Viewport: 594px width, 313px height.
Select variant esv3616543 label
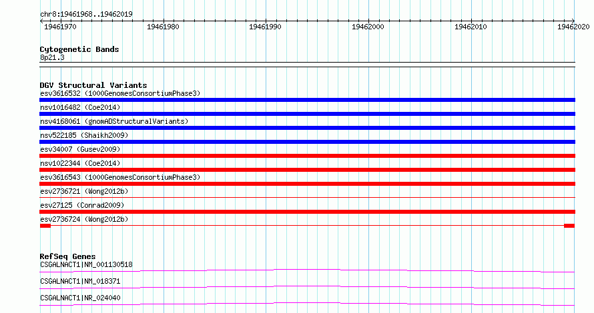click(120, 177)
